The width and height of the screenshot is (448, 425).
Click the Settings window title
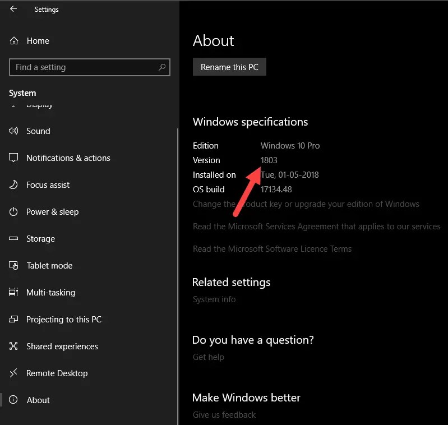tap(47, 10)
